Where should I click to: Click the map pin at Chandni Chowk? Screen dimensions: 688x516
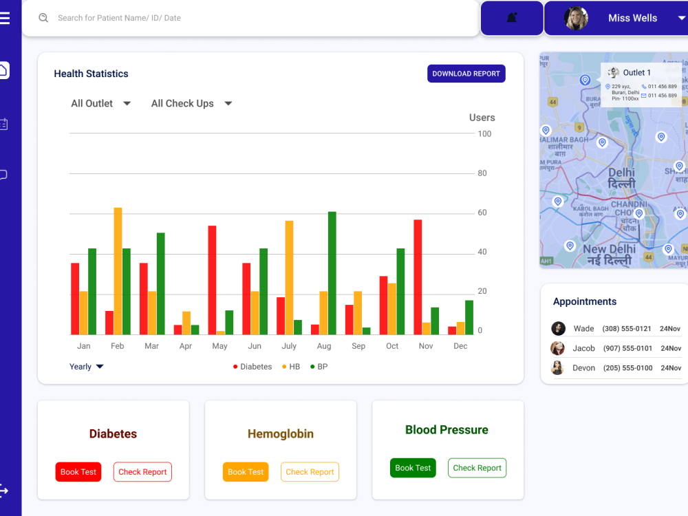pyautogui.click(x=639, y=213)
